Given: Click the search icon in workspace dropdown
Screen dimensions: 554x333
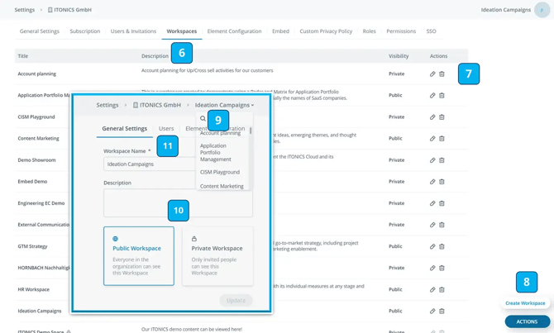Looking at the screenshot, I should tap(203, 119).
